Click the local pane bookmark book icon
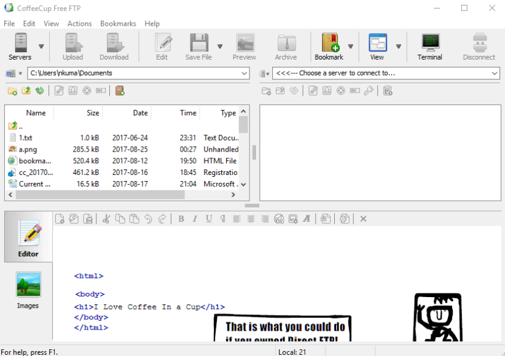This screenshot has height=356, width=505. 120,91
